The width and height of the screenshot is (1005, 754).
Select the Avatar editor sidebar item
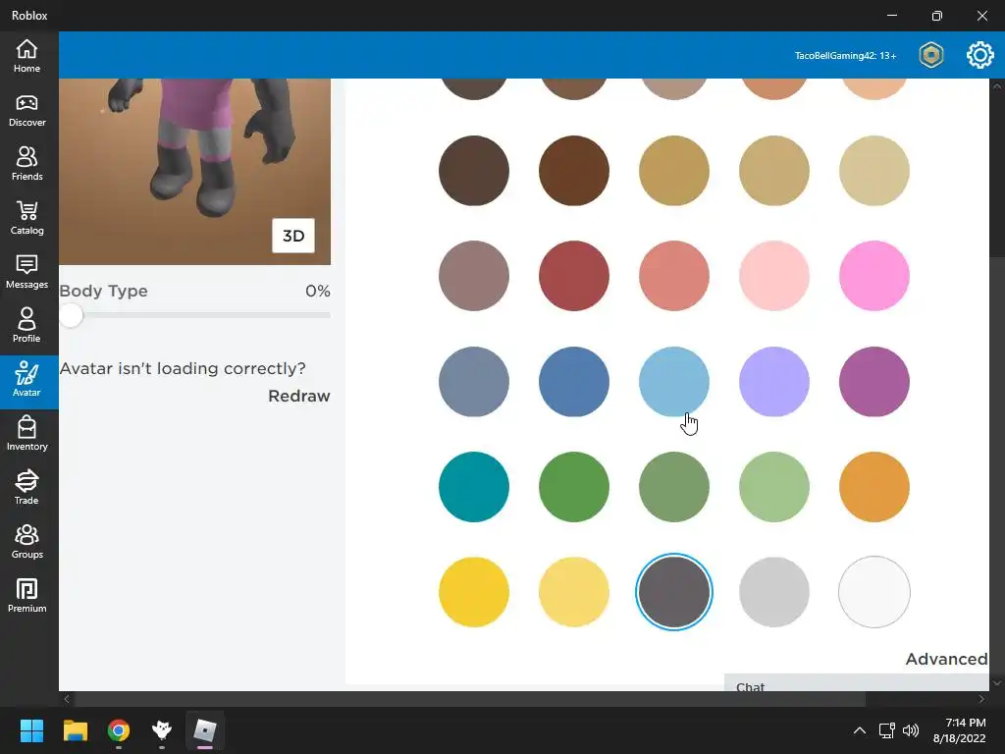(26, 381)
